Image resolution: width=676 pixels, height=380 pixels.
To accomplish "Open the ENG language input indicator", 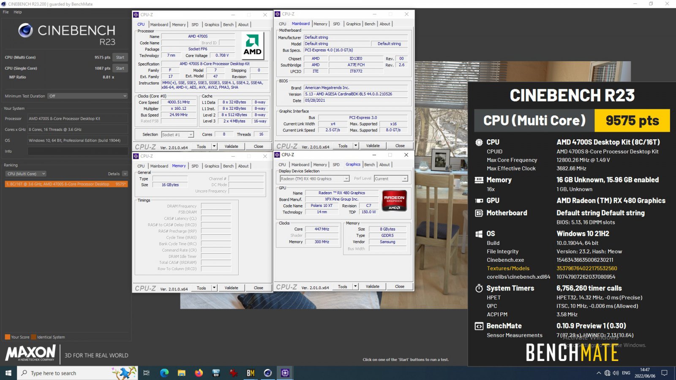I will 626,373.
